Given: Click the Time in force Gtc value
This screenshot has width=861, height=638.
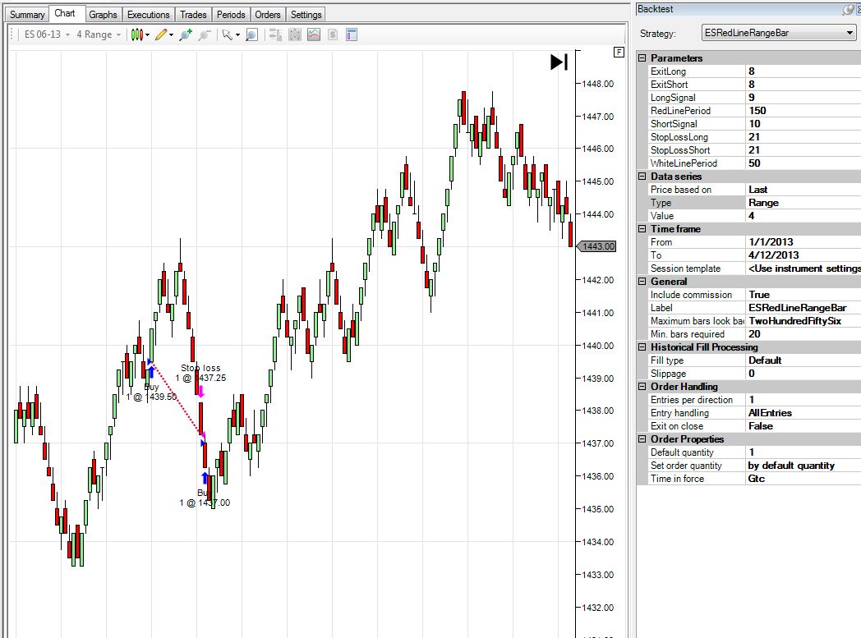Looking at the screenshot, I should tap(803, 479).
